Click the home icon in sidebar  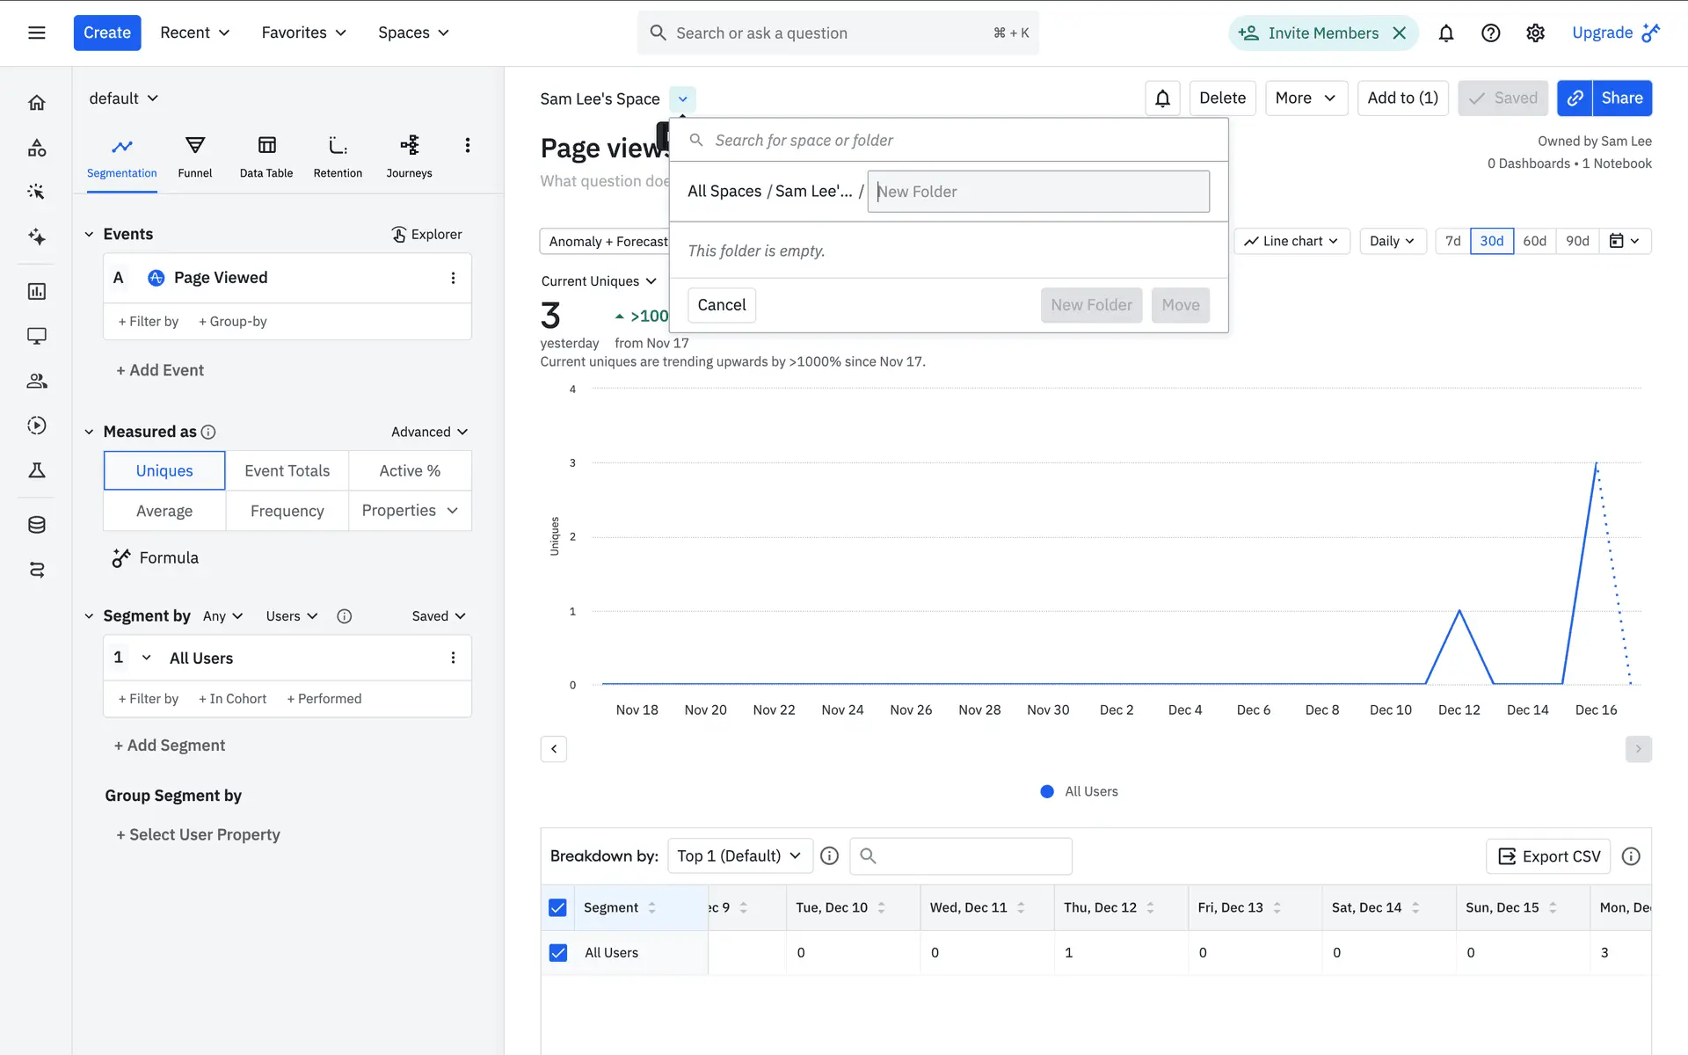[x=36, y=103]
